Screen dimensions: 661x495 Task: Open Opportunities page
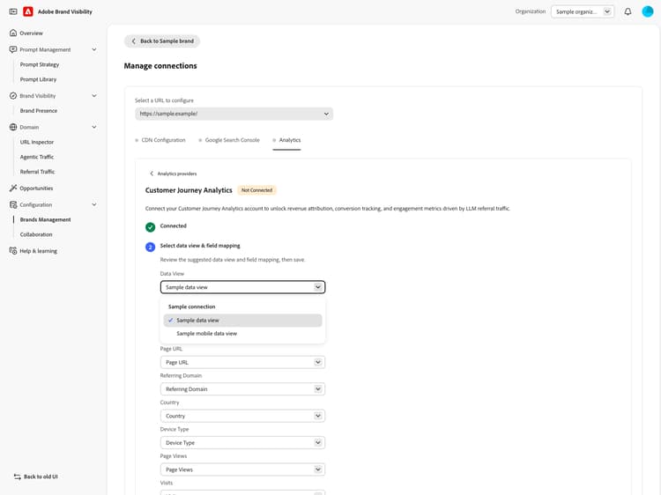click(36, 188)
